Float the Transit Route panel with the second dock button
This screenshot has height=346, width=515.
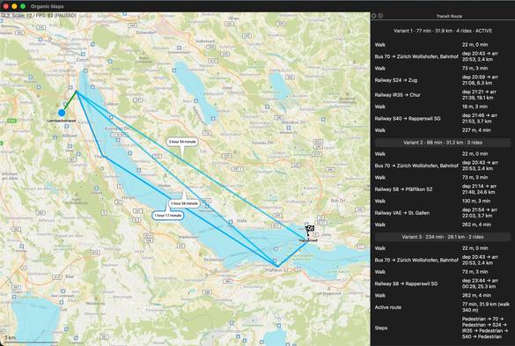tap(380, 16)
